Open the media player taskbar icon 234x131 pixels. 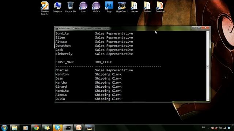(x=25, y=128)
